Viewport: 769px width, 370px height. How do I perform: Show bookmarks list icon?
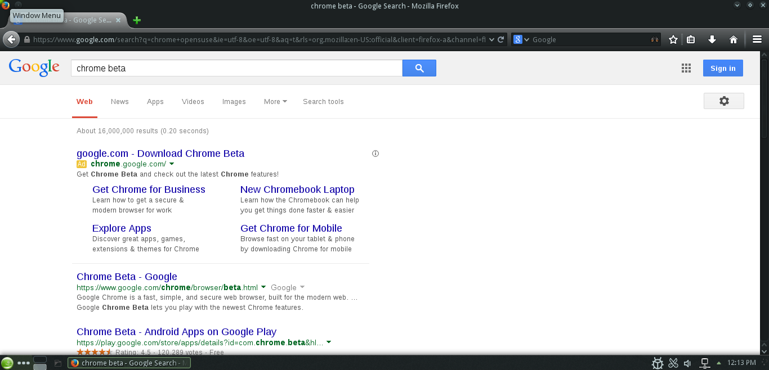691,39
